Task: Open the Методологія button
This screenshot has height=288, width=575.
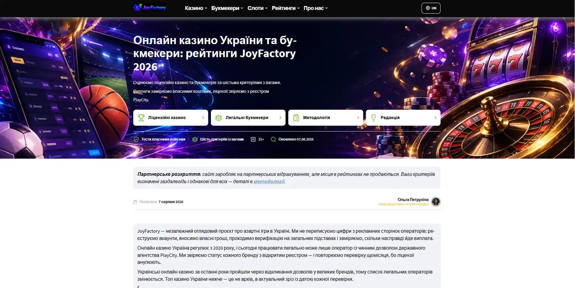Action: click(x=326, y=118)
